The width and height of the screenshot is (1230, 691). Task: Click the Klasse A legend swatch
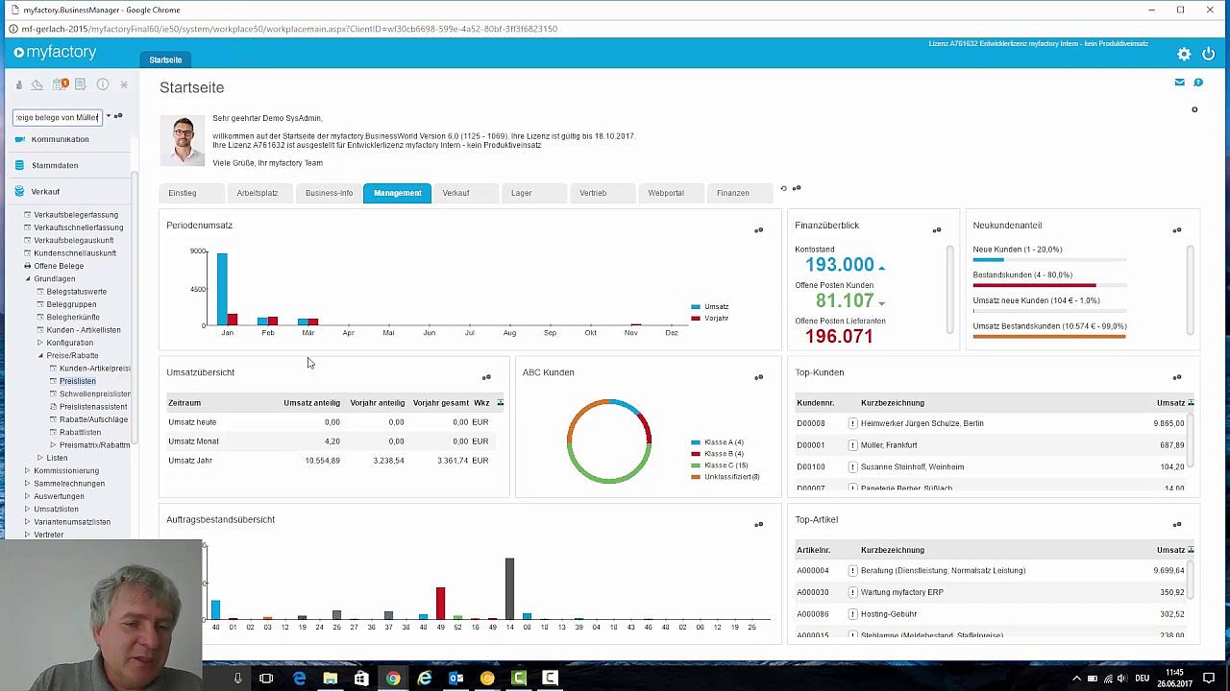point(696,442)
